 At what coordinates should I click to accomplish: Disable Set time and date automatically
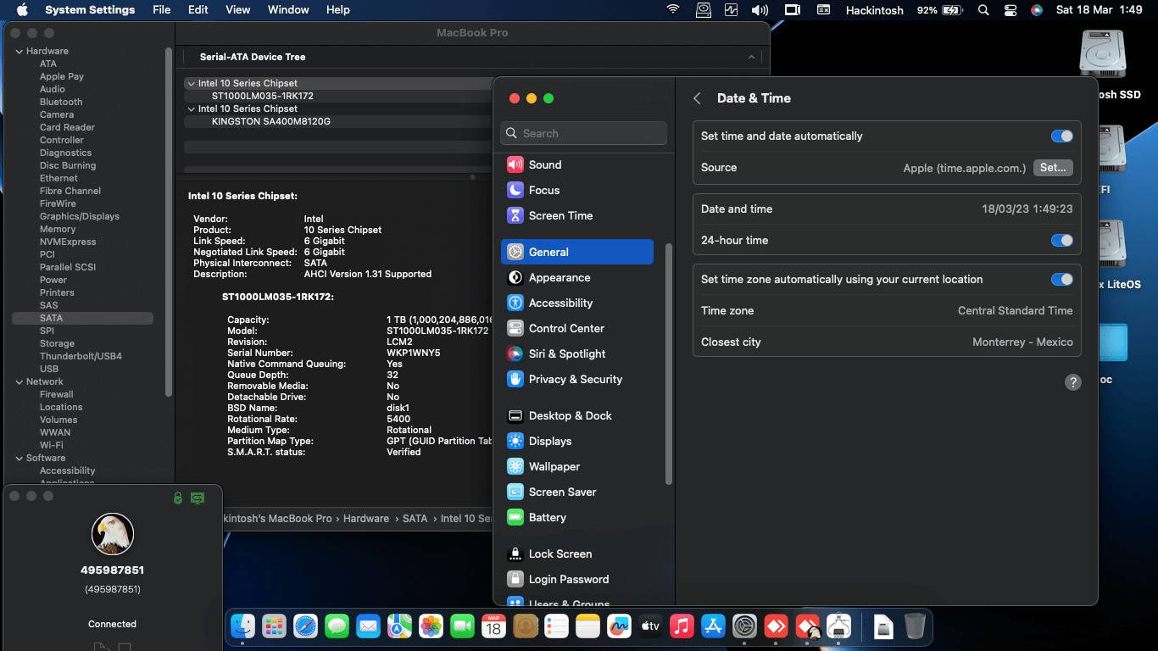(1061, 136)
